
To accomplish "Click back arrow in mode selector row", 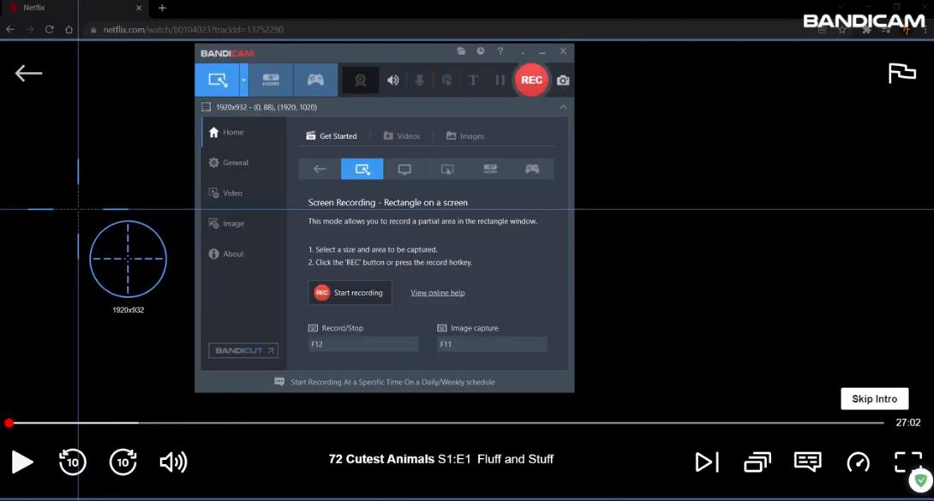I will point(320,169).
